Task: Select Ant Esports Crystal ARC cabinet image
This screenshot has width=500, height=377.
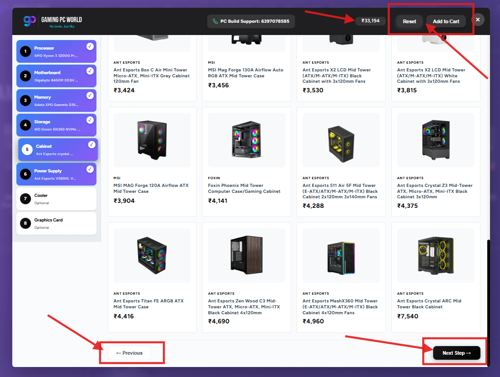Action: click(435, 255)
